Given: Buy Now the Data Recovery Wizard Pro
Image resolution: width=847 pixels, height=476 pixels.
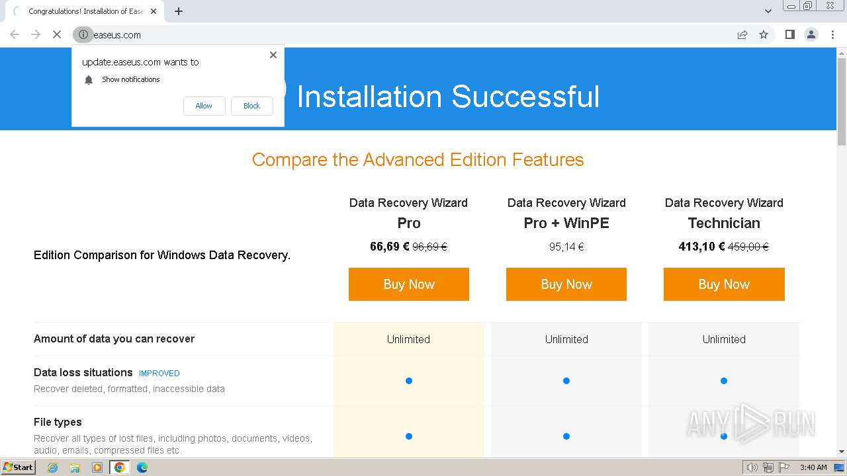Looking at the screenshot, I should [x=408, y=284].
